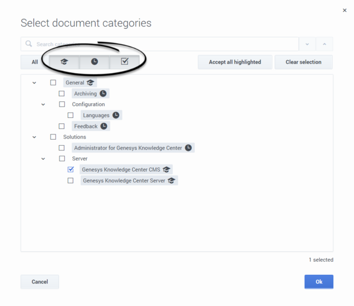Select Administrator for Genesys Knowledge Center label
354x306 pixels.
point(128,148)
